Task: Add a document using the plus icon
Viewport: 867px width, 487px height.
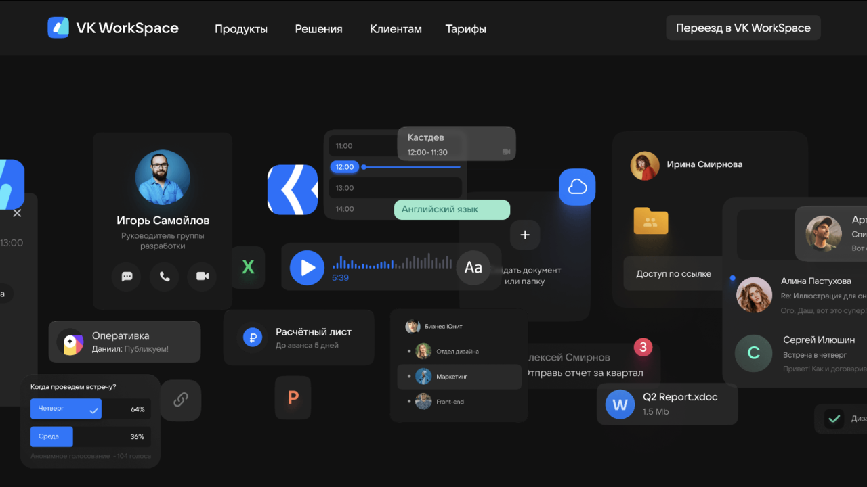Action: coord(525,235)
